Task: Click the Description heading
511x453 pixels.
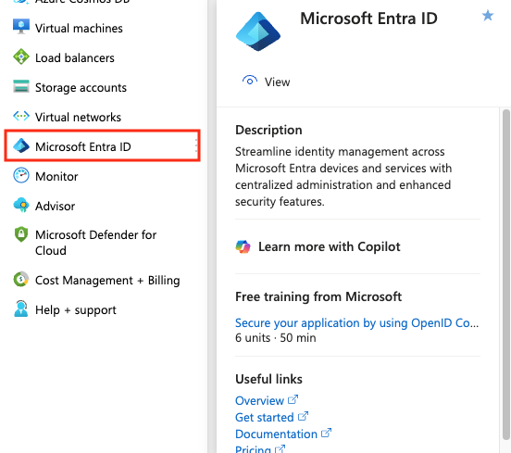Action: click(x=268, y=130)
